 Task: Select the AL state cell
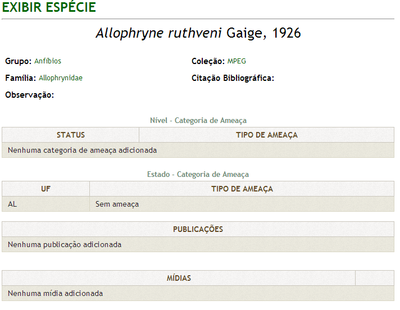[x=46, y=204]
